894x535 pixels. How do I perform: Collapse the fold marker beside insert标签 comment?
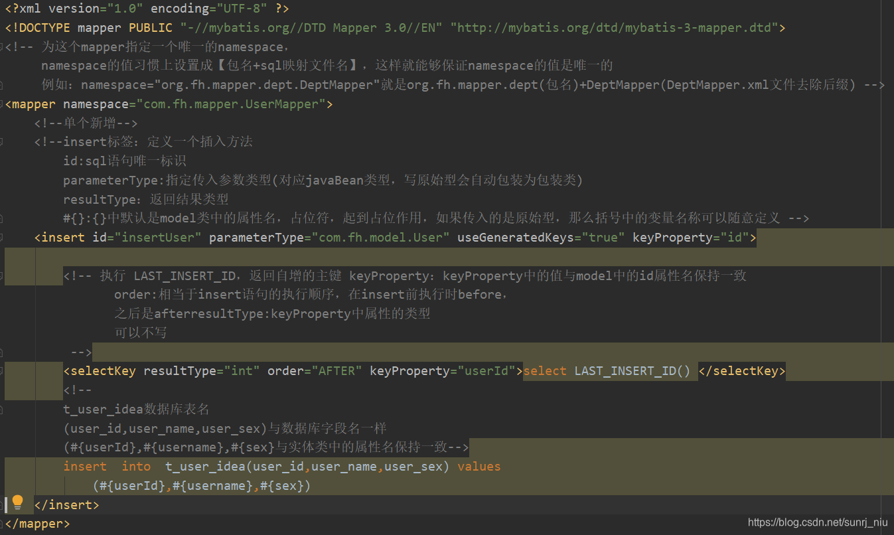tap(2, 141)
